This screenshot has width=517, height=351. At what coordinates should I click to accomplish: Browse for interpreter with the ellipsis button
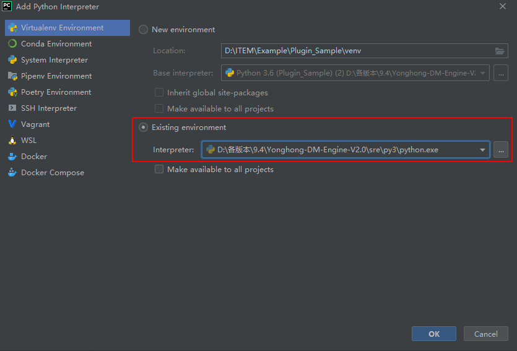[x=500, y=150]
